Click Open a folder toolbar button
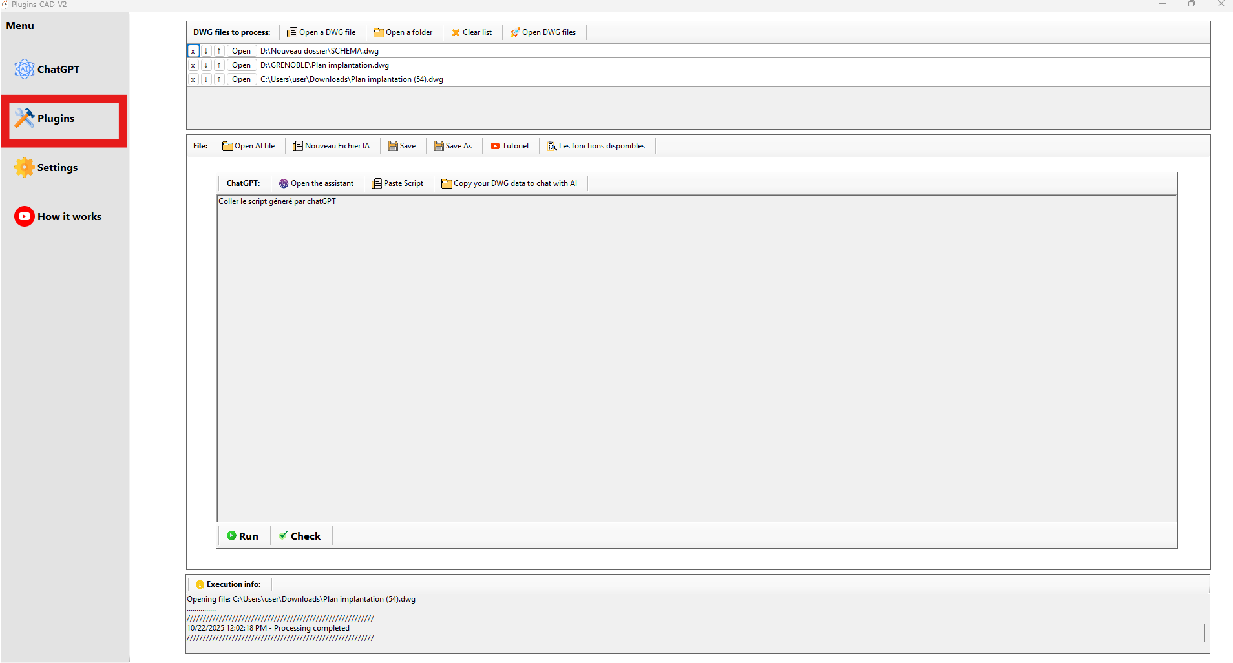The height and width of the screenshot is (663, 1233). (403, 32)
